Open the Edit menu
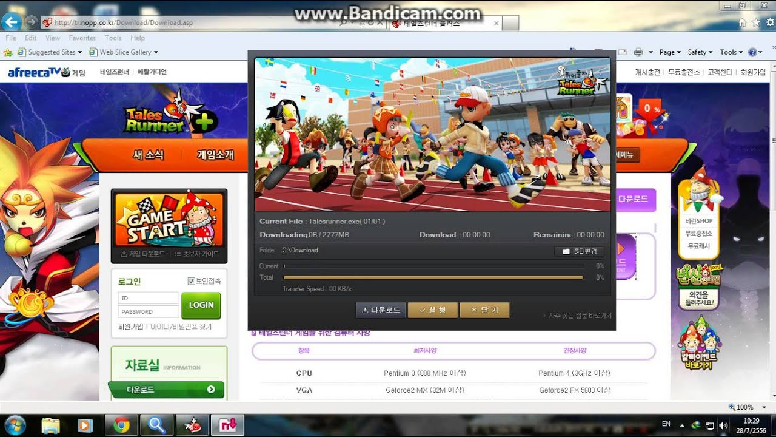 [31, 38]
